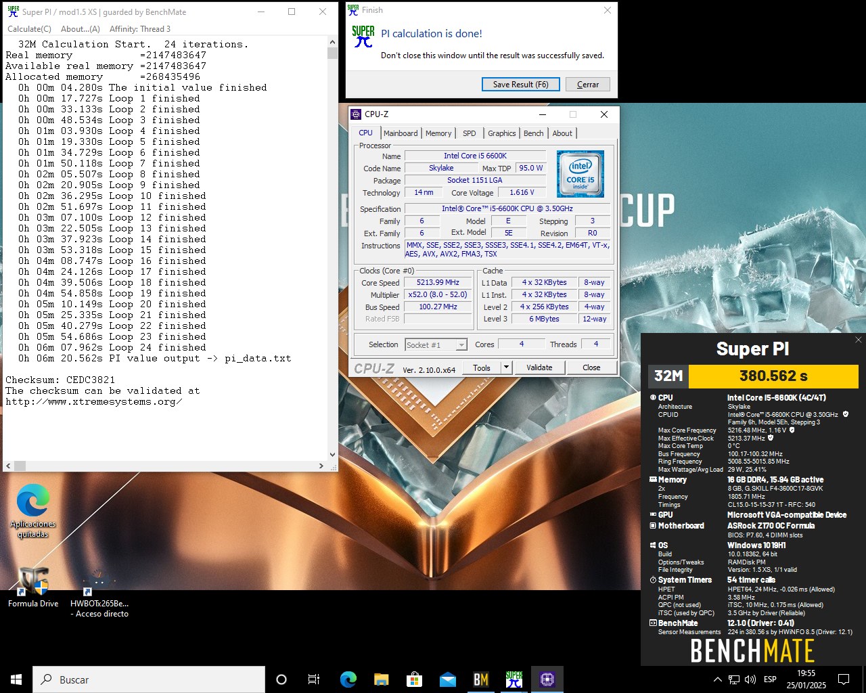Click the ESP language indicator
Image resolution: width=866 pixels, height=693 pixels.
click(x=770, y=679)
